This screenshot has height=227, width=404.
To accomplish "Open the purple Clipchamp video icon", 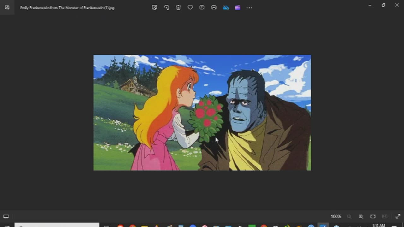I will pyautogui.click(x=237, y=8).
